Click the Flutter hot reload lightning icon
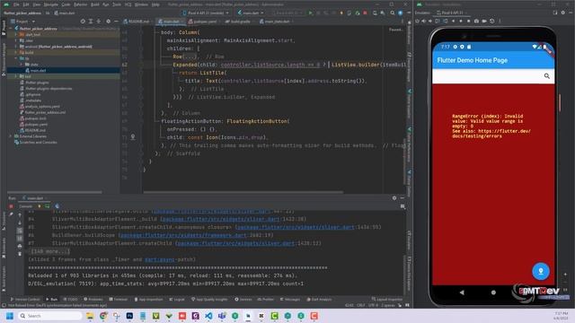 click(341, 13)
